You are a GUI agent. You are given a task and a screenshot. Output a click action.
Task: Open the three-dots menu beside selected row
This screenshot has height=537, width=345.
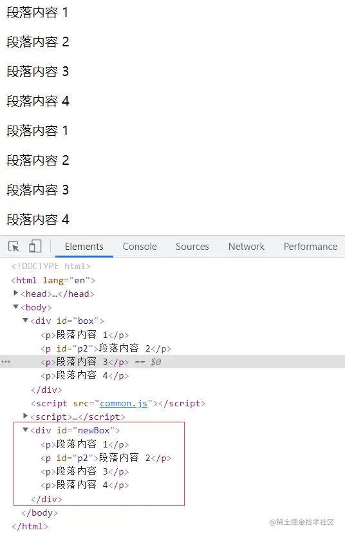tap(6, 362)
